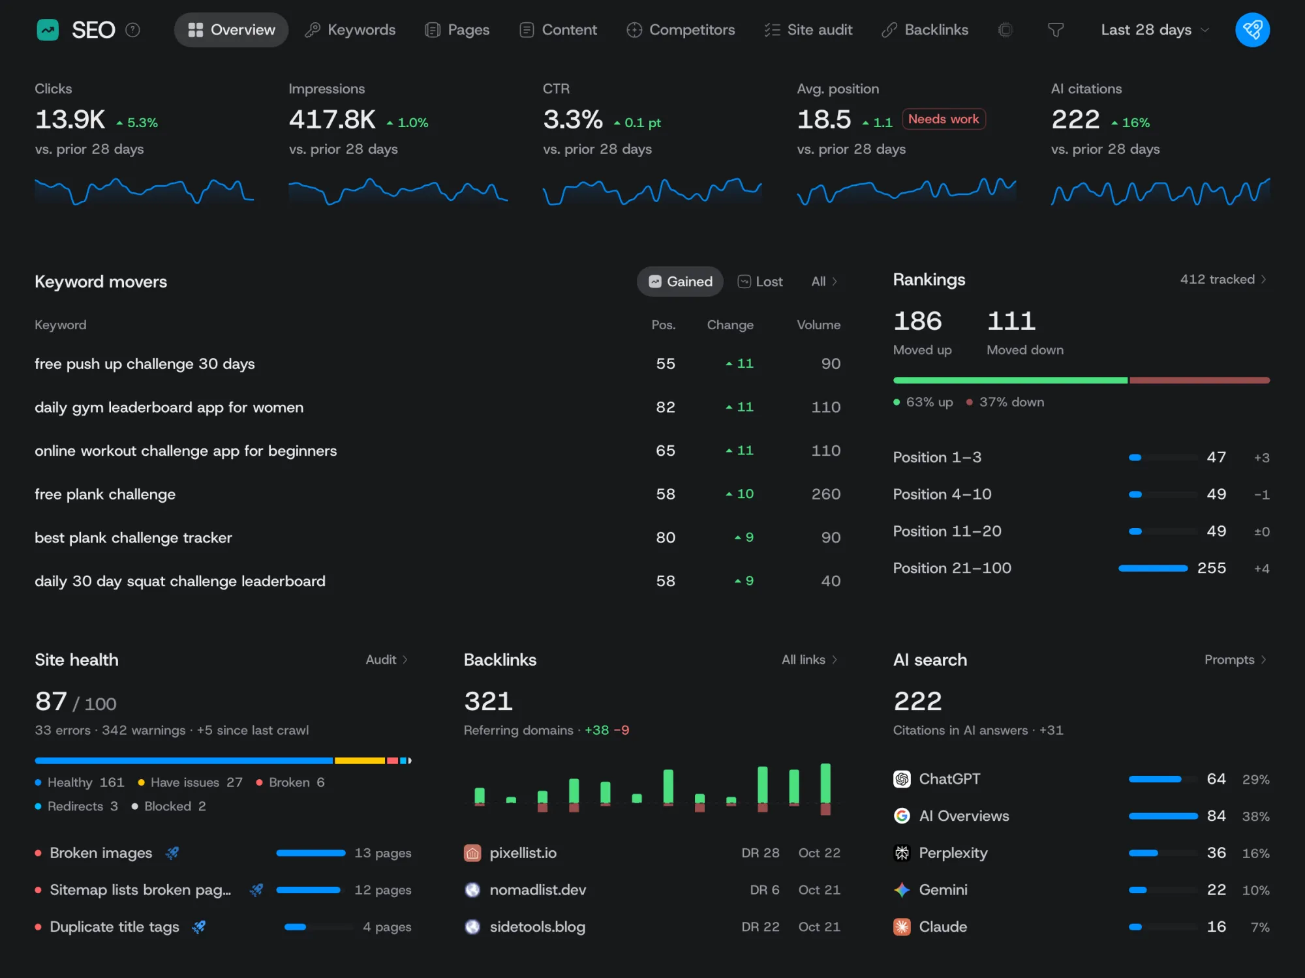The image size is (1305, 978).
Task: Go to the Keywords tab
Action: coord(350,30)
